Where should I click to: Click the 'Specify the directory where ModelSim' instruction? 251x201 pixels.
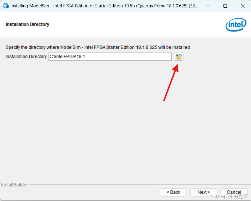[x=98, y=47]
